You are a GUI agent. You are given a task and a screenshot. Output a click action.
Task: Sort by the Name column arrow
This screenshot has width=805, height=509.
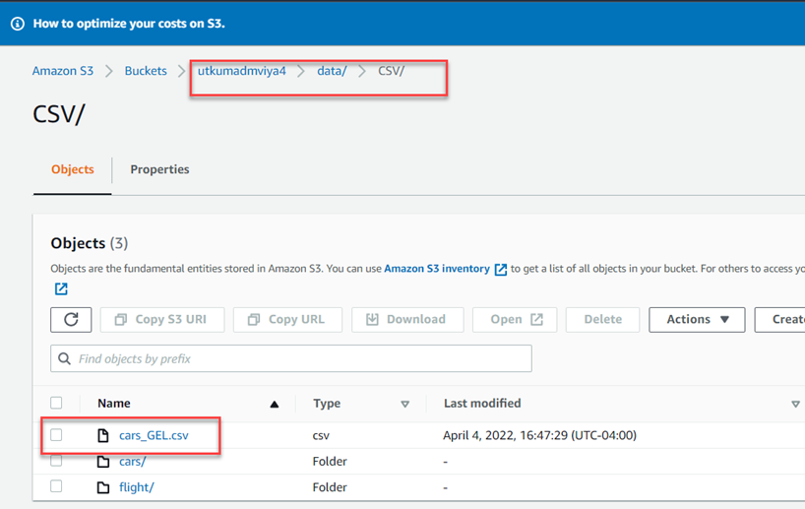(x=275, y=404)
